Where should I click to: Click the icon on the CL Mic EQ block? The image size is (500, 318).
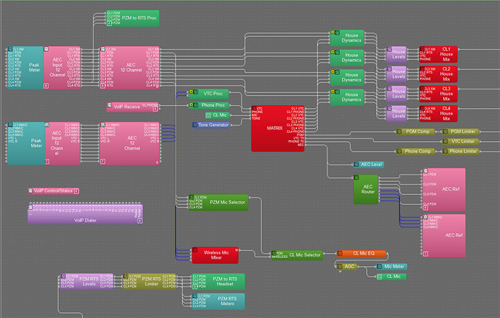tap(340, 254)
